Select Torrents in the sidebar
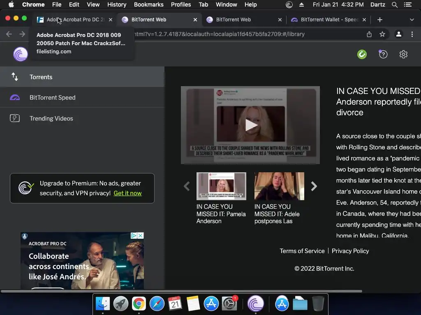 [82, 77]
